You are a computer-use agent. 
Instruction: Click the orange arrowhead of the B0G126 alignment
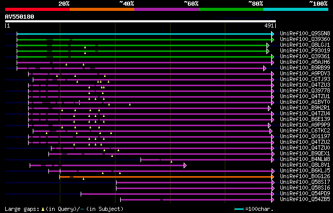click(x=273, y=177)
